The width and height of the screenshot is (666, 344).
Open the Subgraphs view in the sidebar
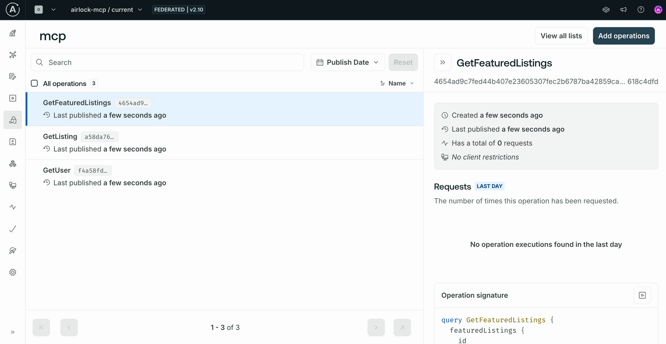pos(12,163)
